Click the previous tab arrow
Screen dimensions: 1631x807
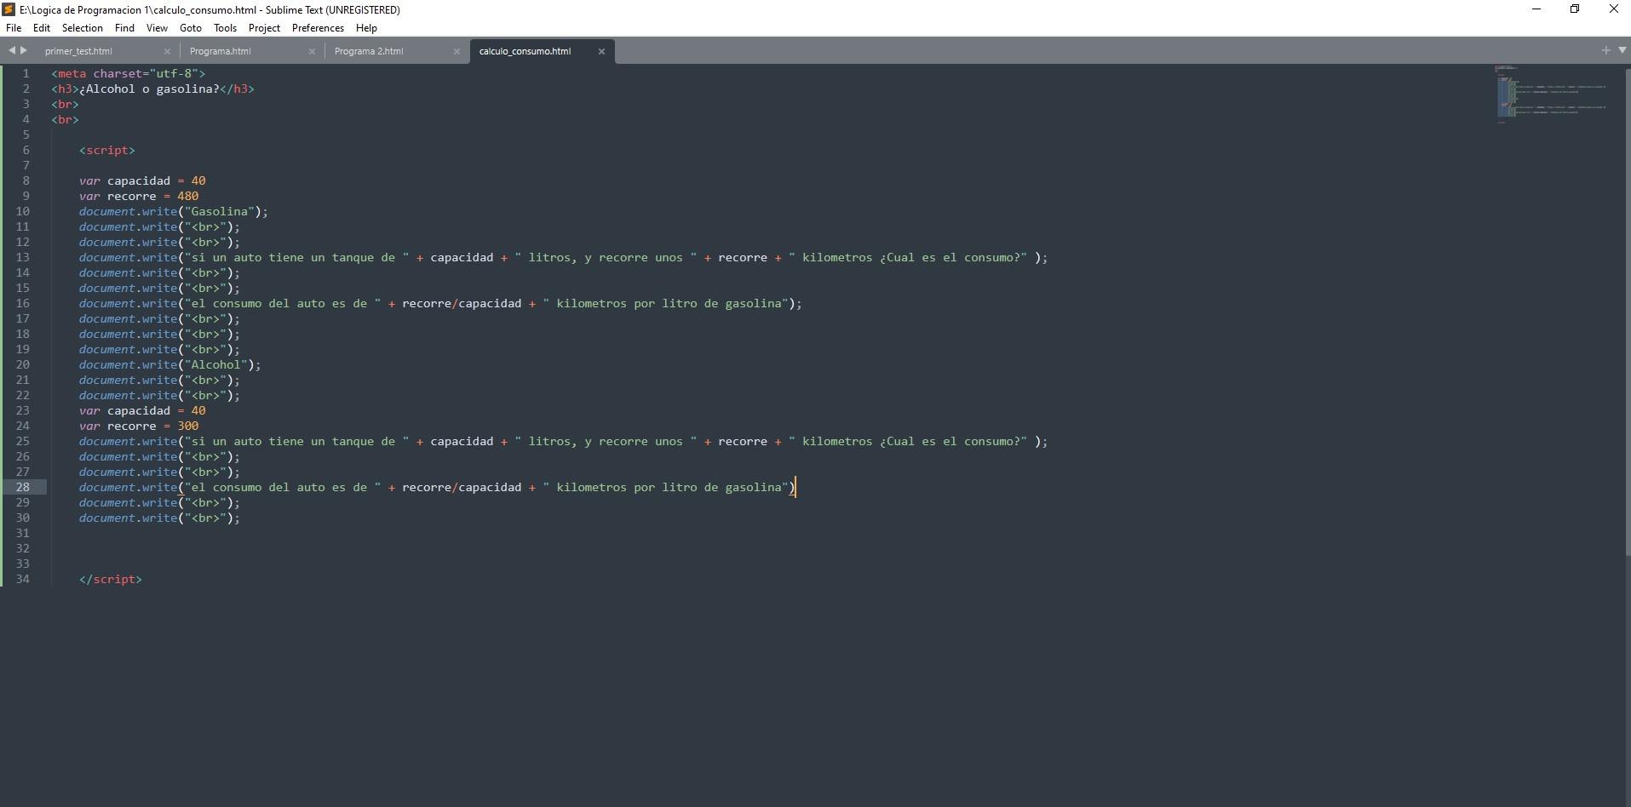pos(12,50)
